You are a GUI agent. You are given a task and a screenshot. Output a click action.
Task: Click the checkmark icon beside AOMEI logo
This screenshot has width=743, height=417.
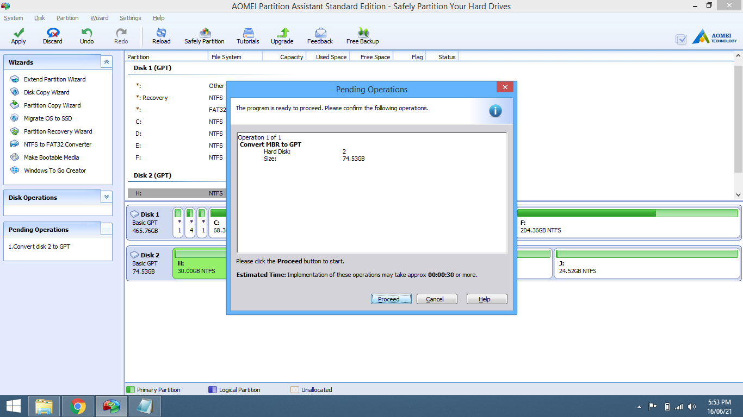click(681, 39)
